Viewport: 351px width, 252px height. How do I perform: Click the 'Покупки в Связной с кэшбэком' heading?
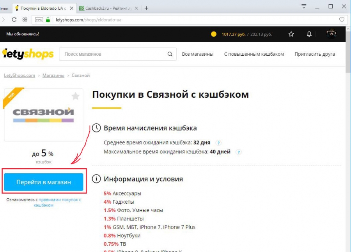tap(170, 94)
